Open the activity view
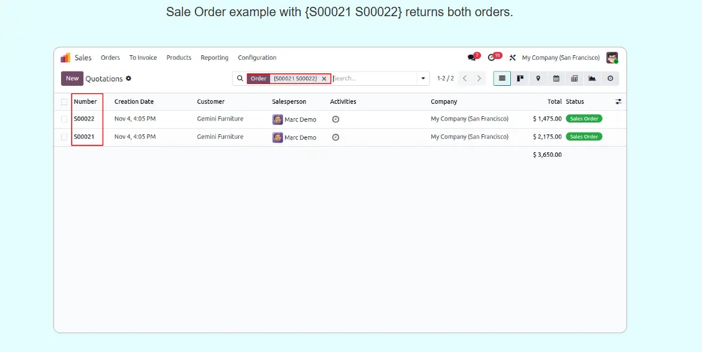This screenshot has width=702, height=352. pyautogui.click(x=610, y=78)
